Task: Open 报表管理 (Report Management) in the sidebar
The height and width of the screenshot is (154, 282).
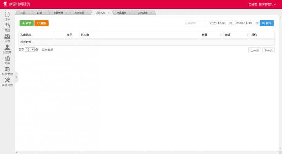Action: pyautogui.click(x=7, y=70)
